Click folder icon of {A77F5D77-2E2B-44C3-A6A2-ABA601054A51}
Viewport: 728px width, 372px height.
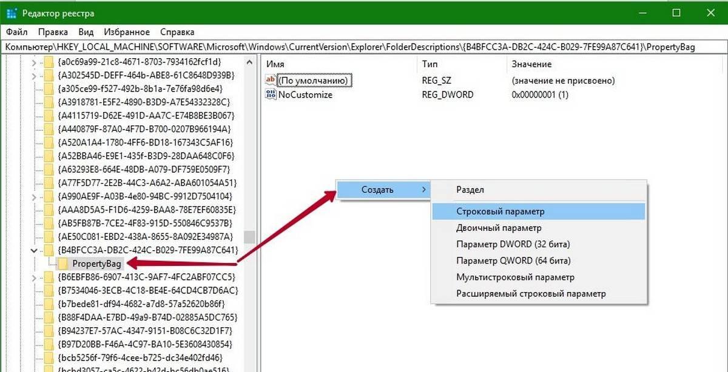[49, 182]
